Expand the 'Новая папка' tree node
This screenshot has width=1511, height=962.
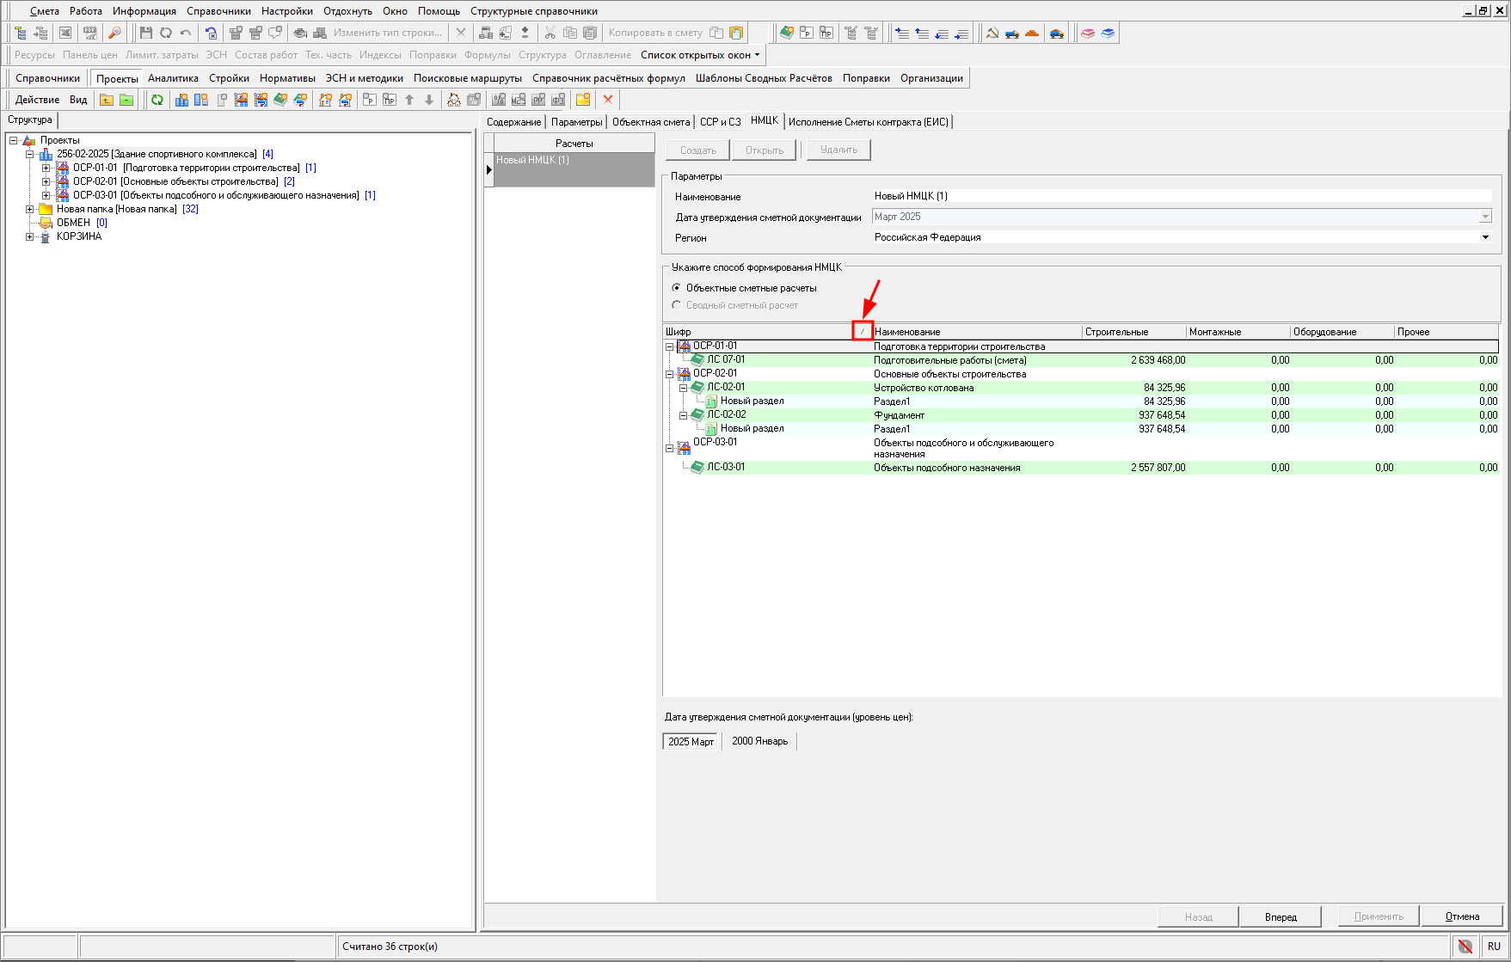30,209
